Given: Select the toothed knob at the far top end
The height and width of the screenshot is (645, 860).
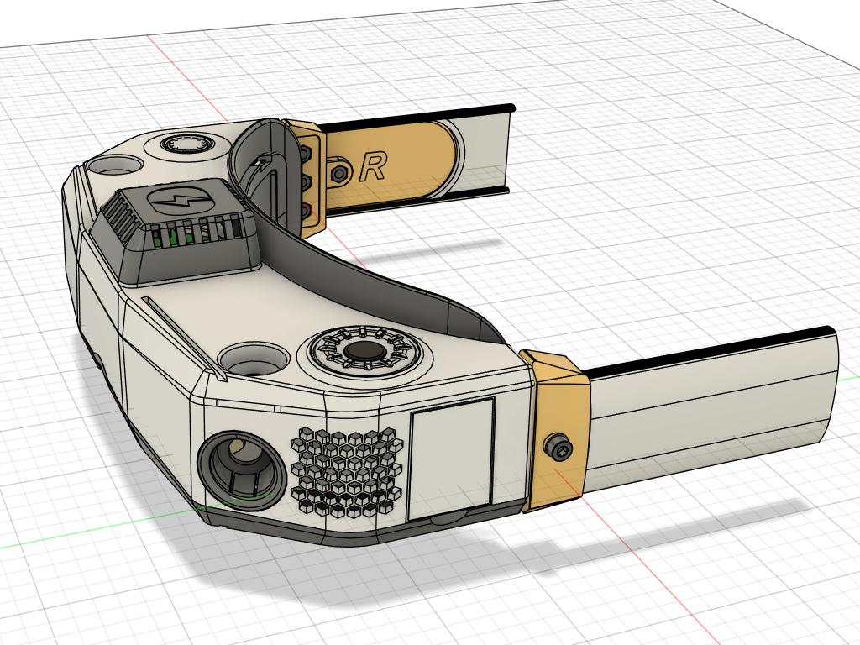Looking at the screenshot, I should 187,144.
